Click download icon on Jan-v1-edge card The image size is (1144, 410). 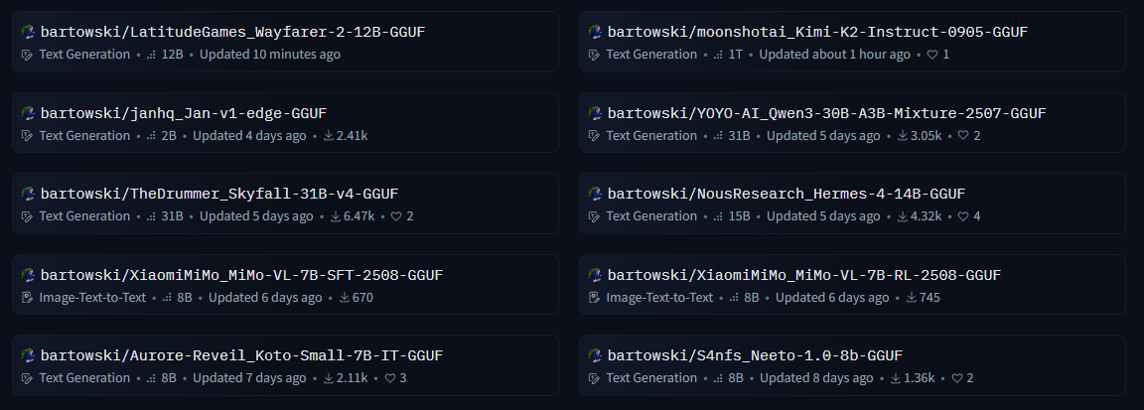tap(329, 136)
